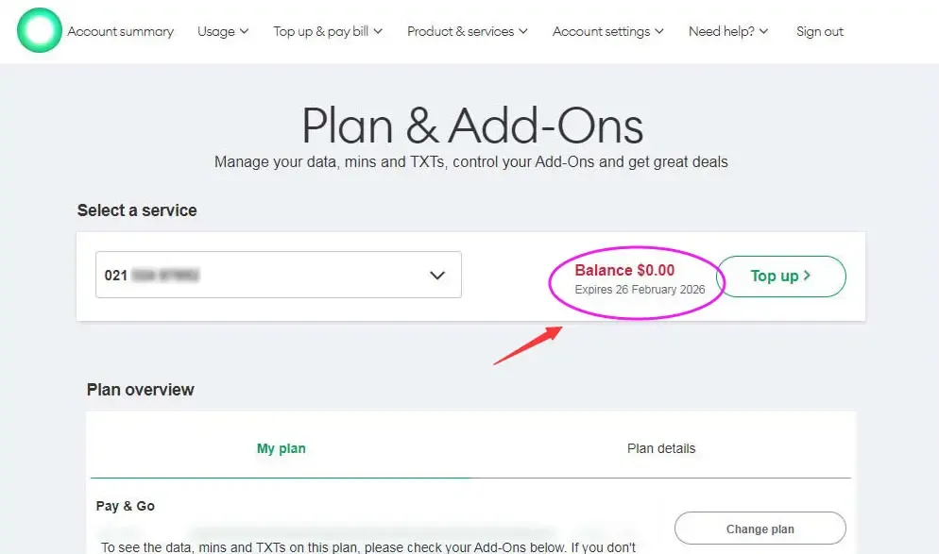
Task: Expand the Usage menu
Action: (x=222, y=31)
